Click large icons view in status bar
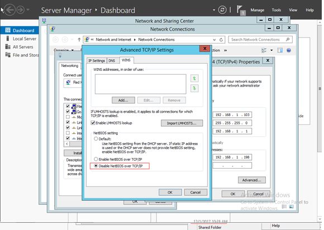324x230 pixels. click(292, 207)
